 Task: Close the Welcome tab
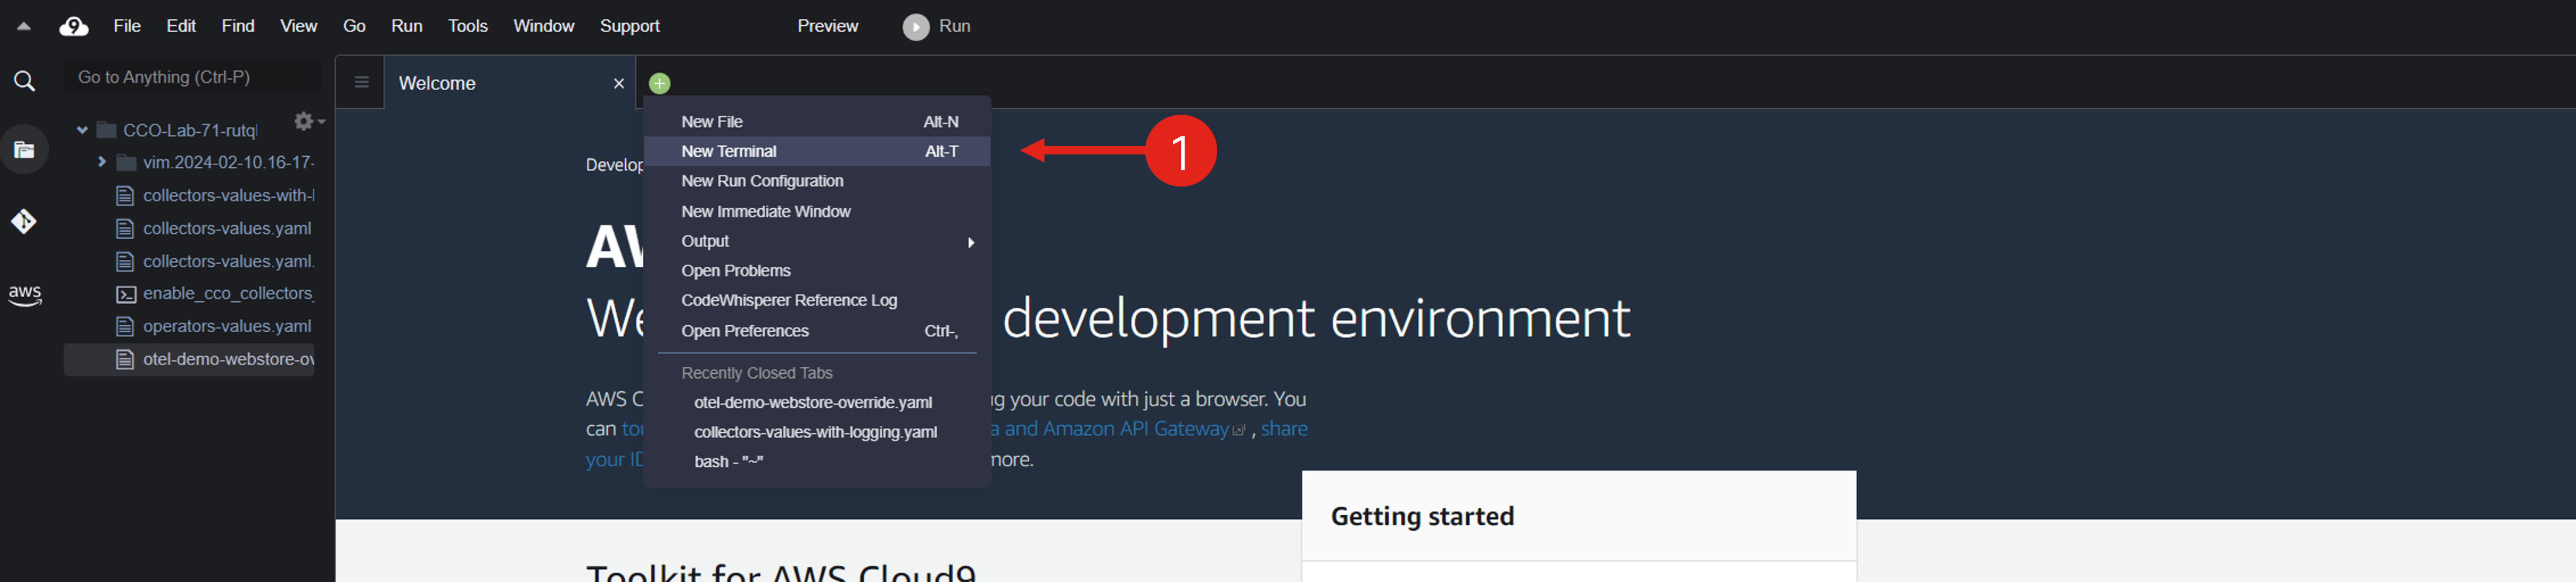click(x=618, y=84)
